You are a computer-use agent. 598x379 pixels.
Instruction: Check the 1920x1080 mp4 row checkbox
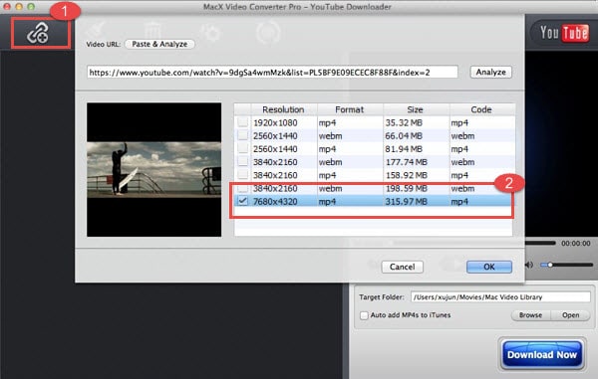242,122
